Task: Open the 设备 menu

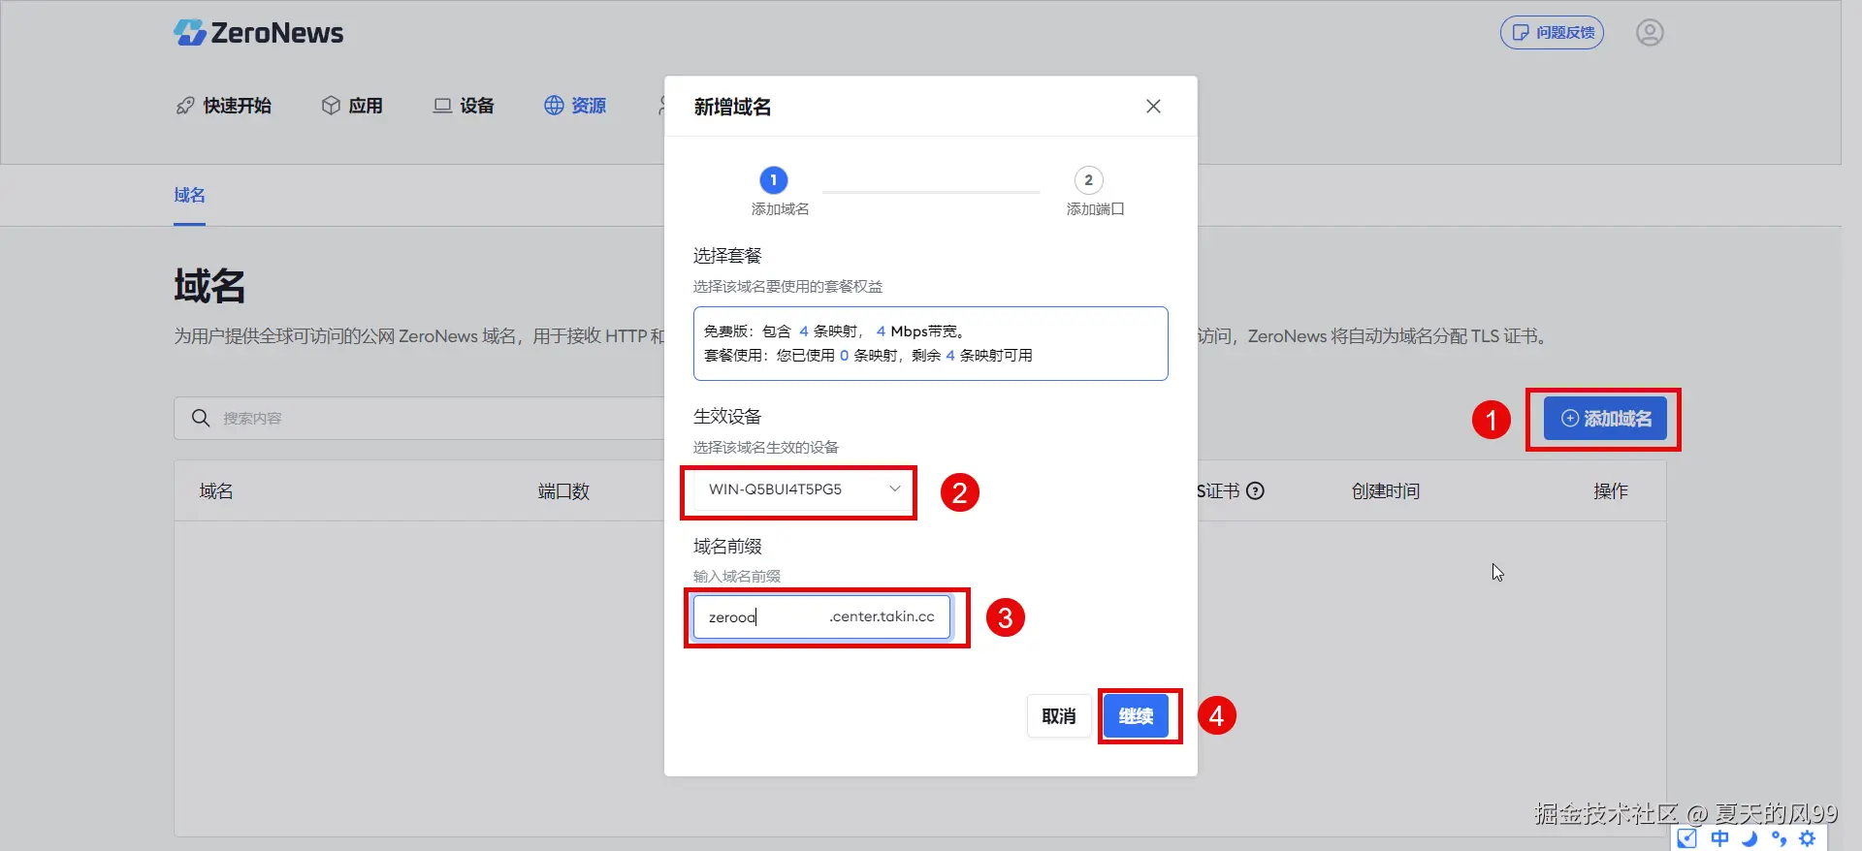Action: coord(464,106)
